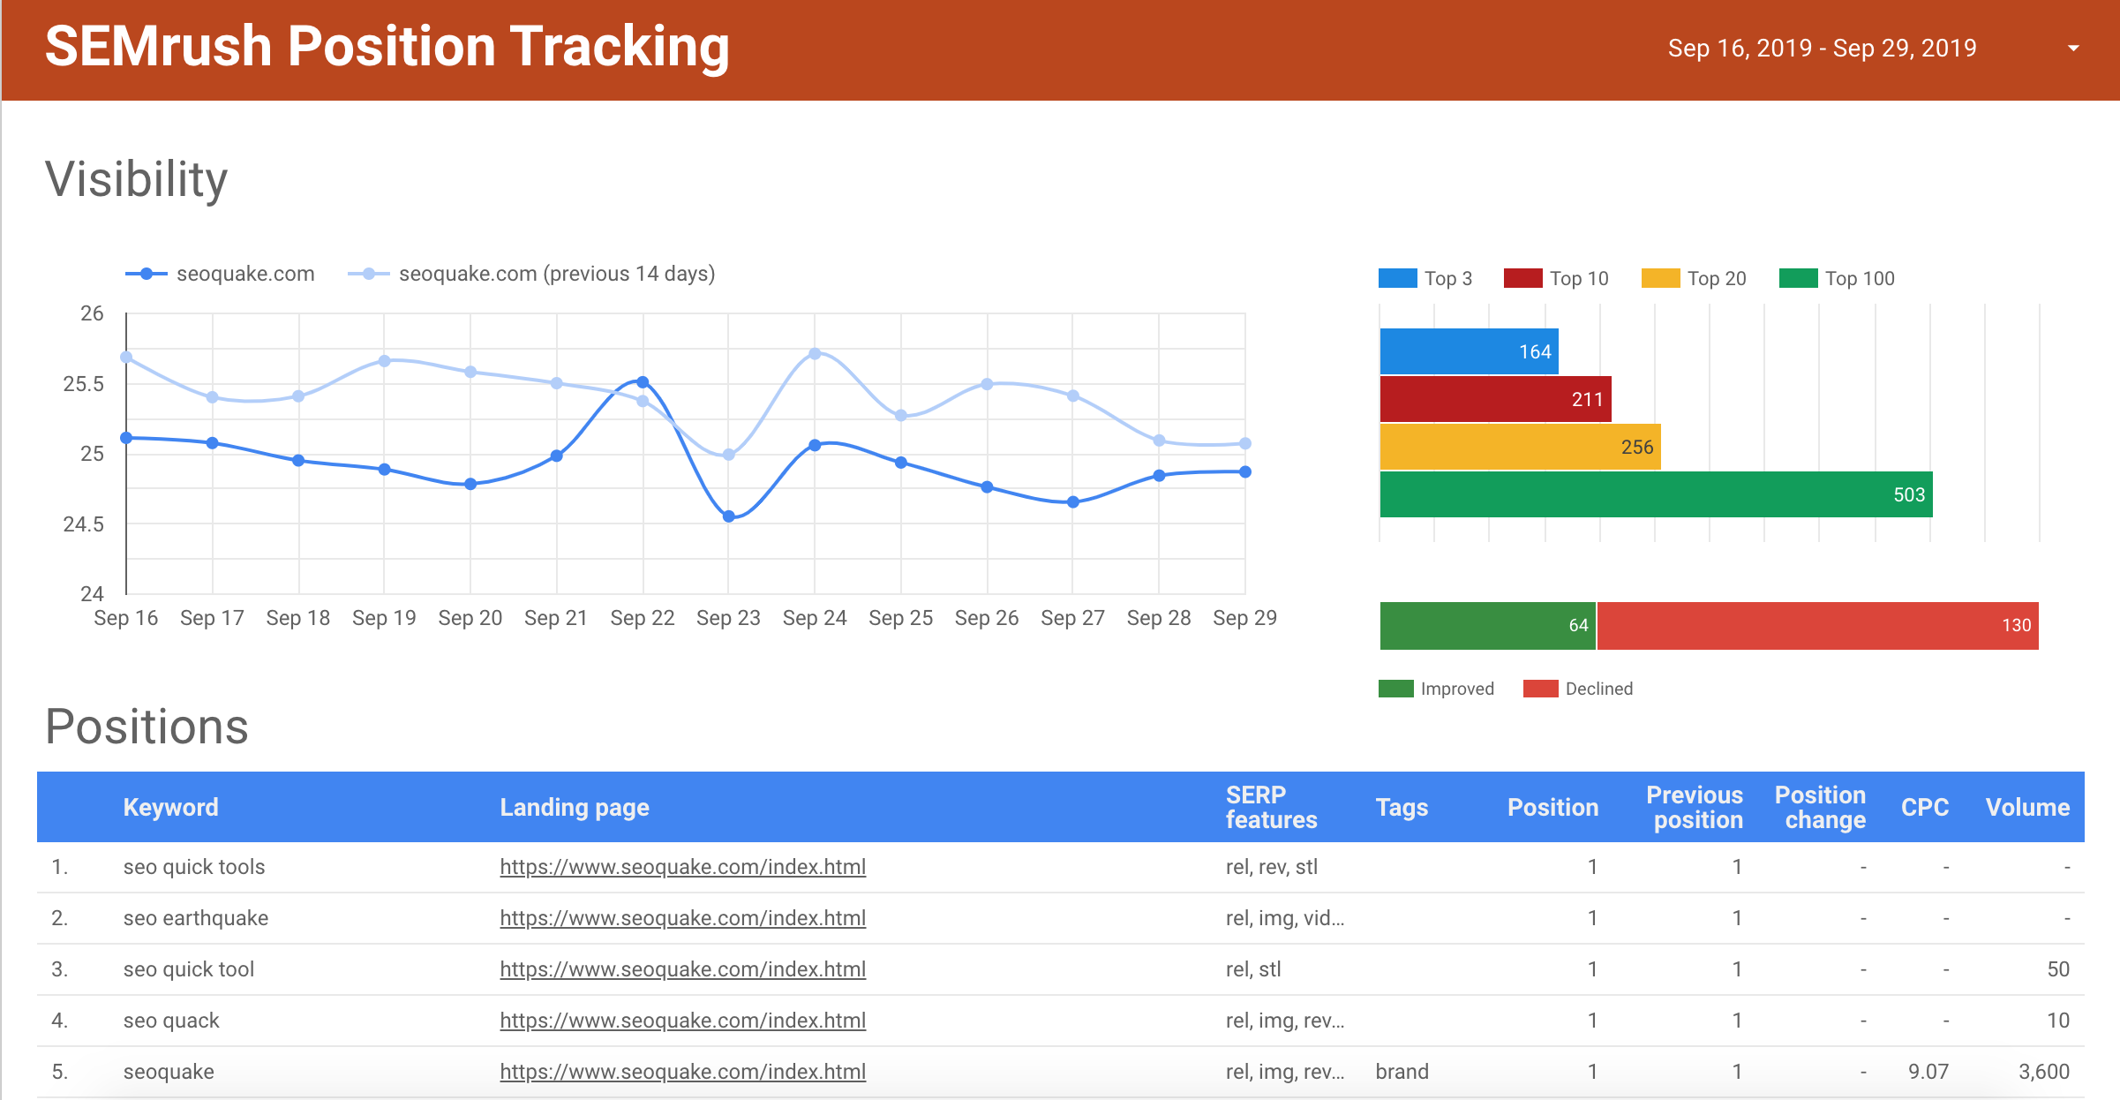Click the 'rel, img, vid...' SERP features cell
2120x1100 pixels.
click(1285, 918)
